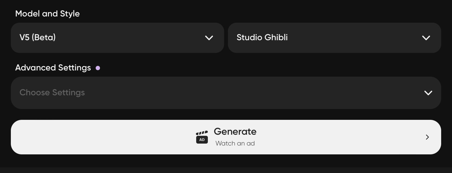Click the AD clapperboard icon
452x173 pixels.
coord(202,137)
